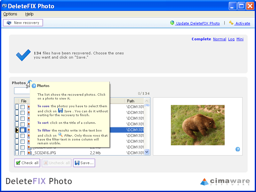Image resolution: width=256 pixels, height=192 pixels.
Task: Click the gold key Activate icon
Action: pyautogui.click(x=231, y=23)
